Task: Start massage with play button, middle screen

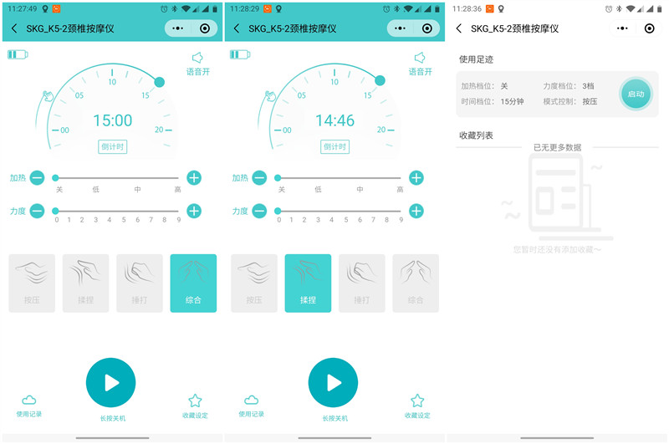Action: pyautogui.click(x=333, y=383)
